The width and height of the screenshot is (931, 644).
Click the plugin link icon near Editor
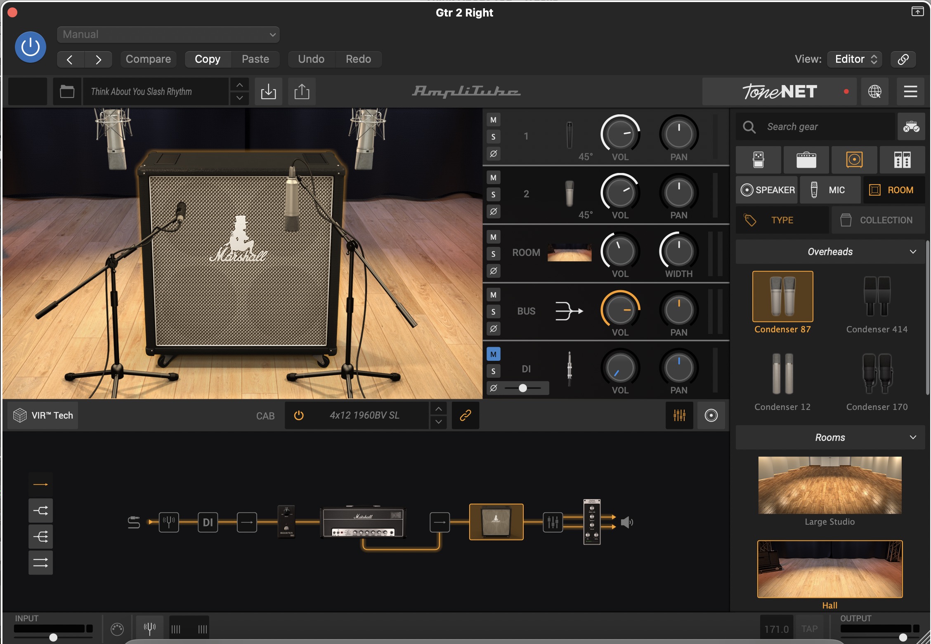coord(903,59)
